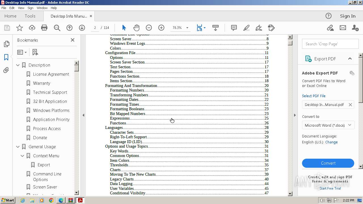363x204 pixels.
Task: Print the document with printer icon
Action: tap(44, 28)
